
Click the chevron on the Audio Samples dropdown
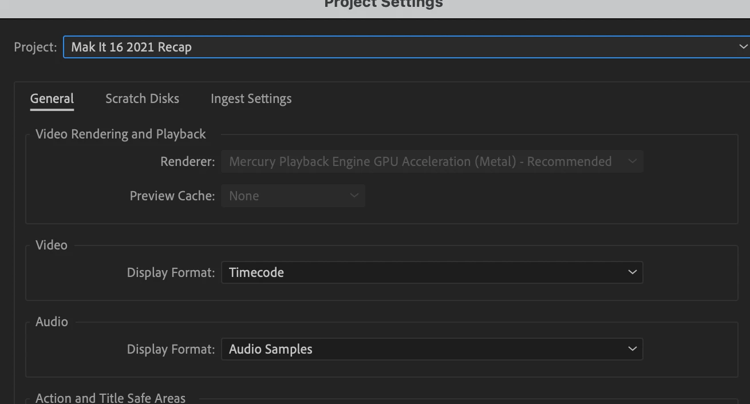tap(632, 349)
